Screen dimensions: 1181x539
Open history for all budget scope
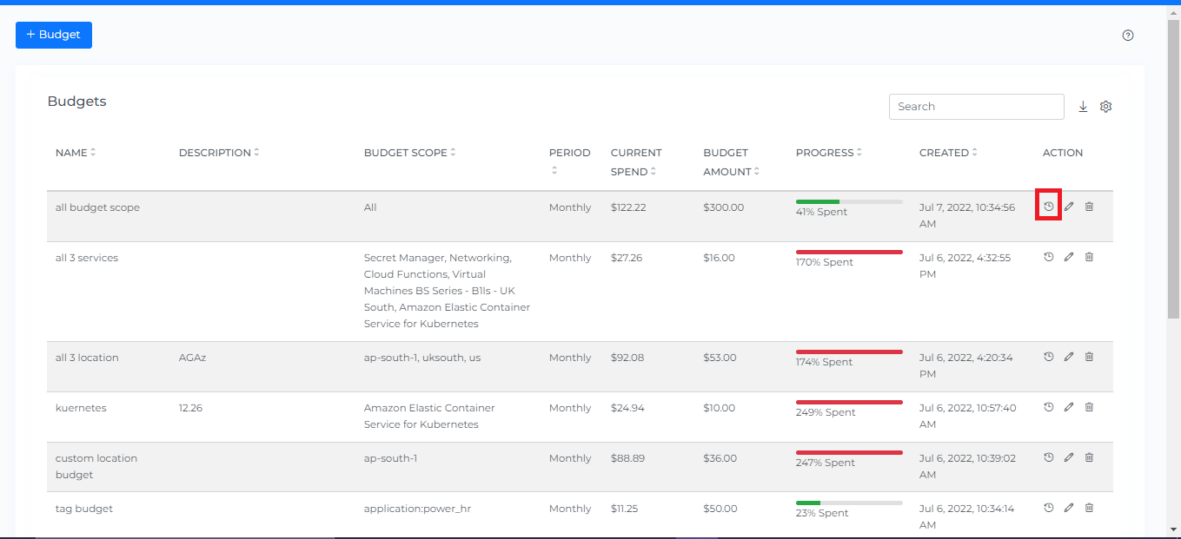1049,207
